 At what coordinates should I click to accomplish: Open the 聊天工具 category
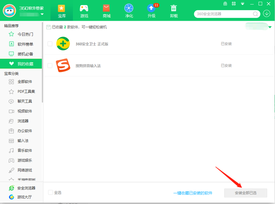tap(21, 101)
